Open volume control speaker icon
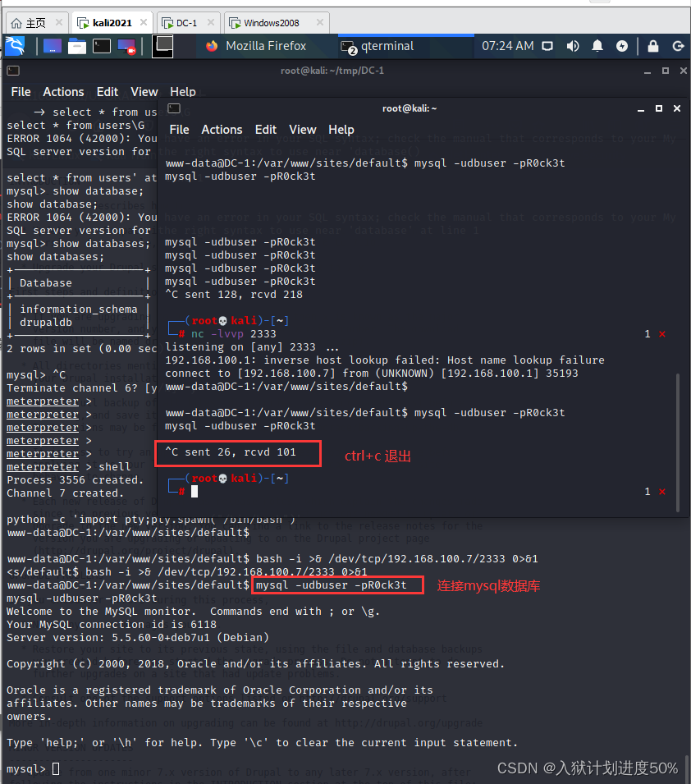 coord(573,46)
